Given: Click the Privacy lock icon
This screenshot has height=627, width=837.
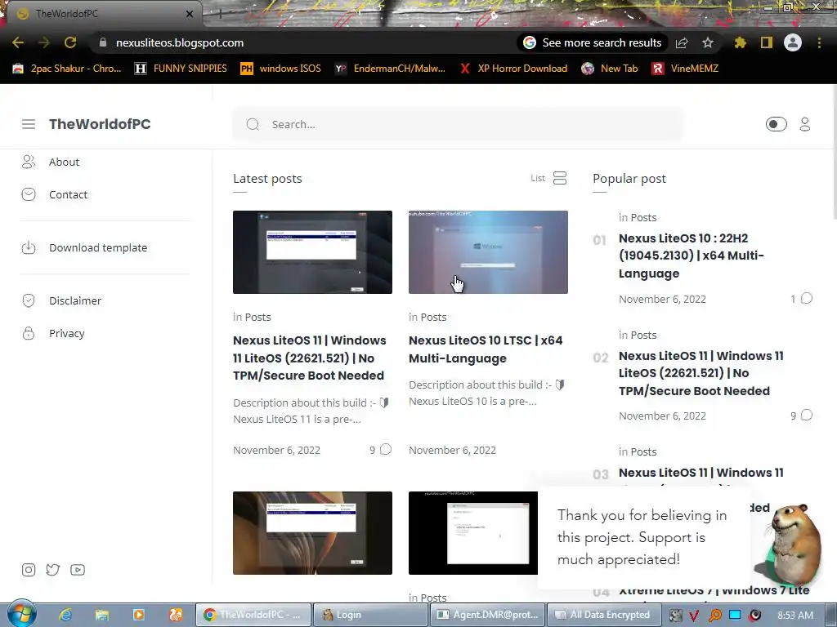Looking at the screenshot, I should pyautogui.click(x=29, y=333).
